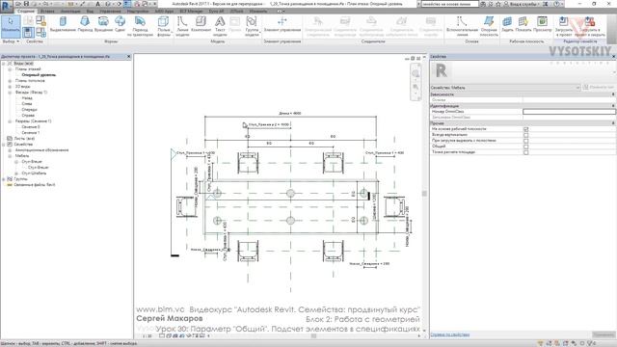Switch to the Изменить ribbon tab
The width and height of the screenshot is (617, 347).
click(258, 11)
